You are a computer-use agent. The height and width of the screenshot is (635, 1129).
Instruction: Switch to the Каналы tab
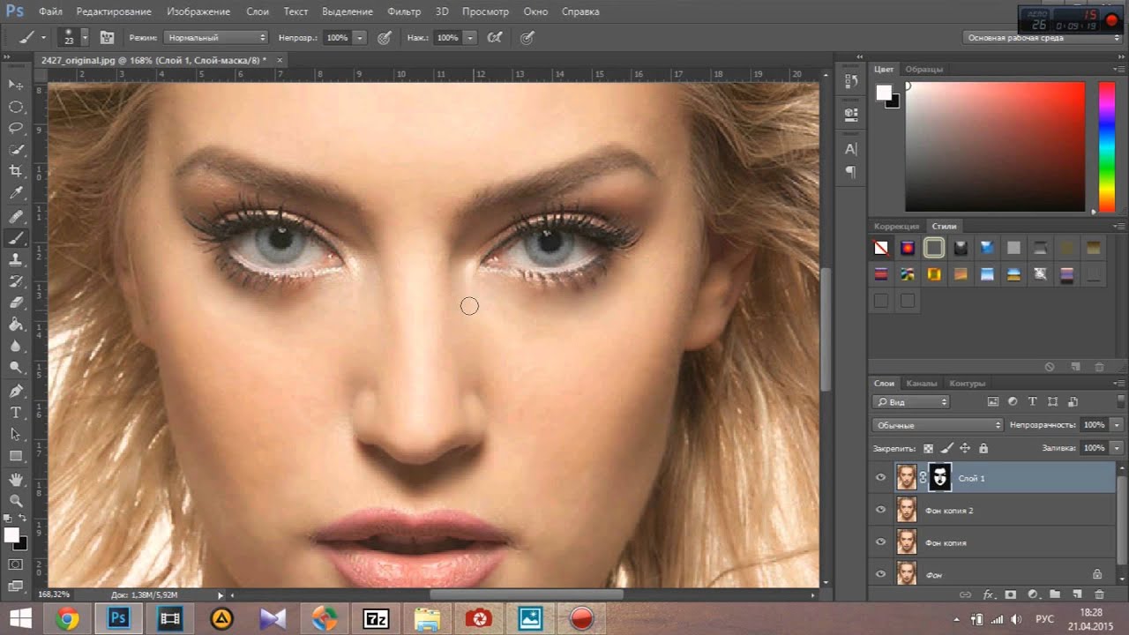tap(922, 384)
